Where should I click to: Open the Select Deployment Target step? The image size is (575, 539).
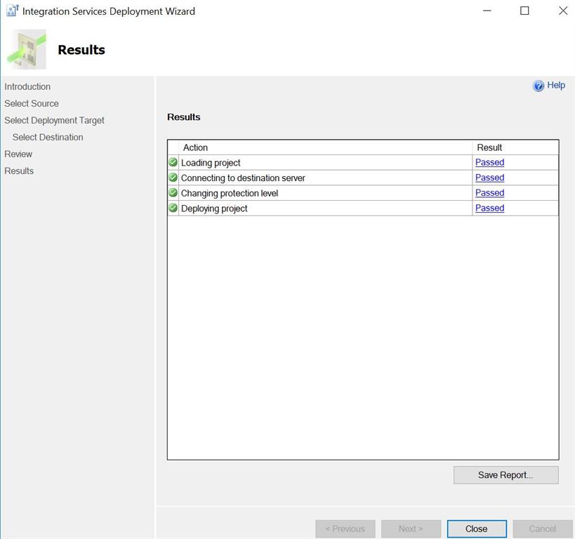(x=54, y=120)
